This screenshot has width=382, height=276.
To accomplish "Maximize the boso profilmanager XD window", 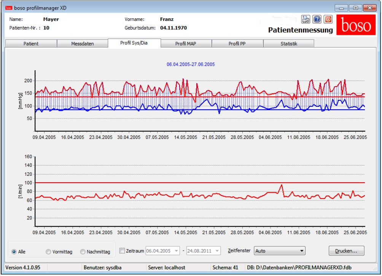I will (x=355, y=8).
